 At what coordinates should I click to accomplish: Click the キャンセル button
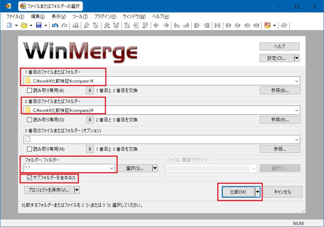click(282, 192)
